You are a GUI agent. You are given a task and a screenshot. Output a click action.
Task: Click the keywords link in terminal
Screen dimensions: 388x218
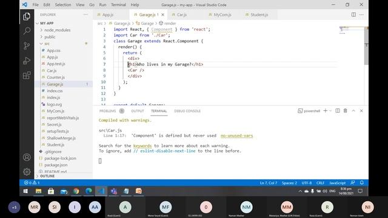point(142,146)
